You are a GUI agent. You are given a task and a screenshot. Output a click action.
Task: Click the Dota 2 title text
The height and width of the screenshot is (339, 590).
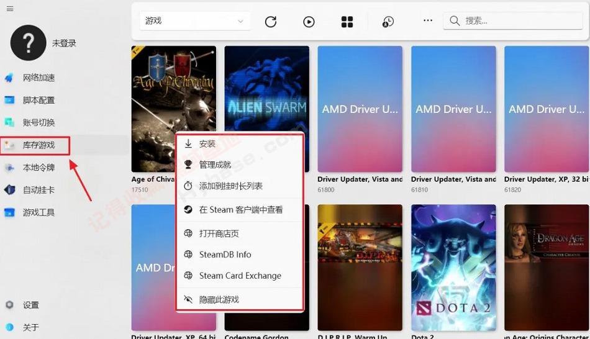point(422,337)
